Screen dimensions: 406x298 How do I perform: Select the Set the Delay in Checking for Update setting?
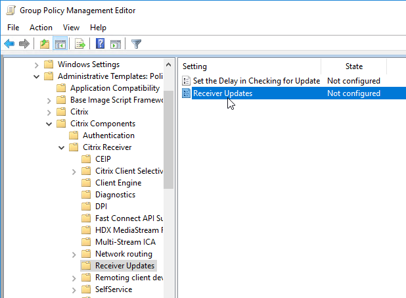pos(257,81)
